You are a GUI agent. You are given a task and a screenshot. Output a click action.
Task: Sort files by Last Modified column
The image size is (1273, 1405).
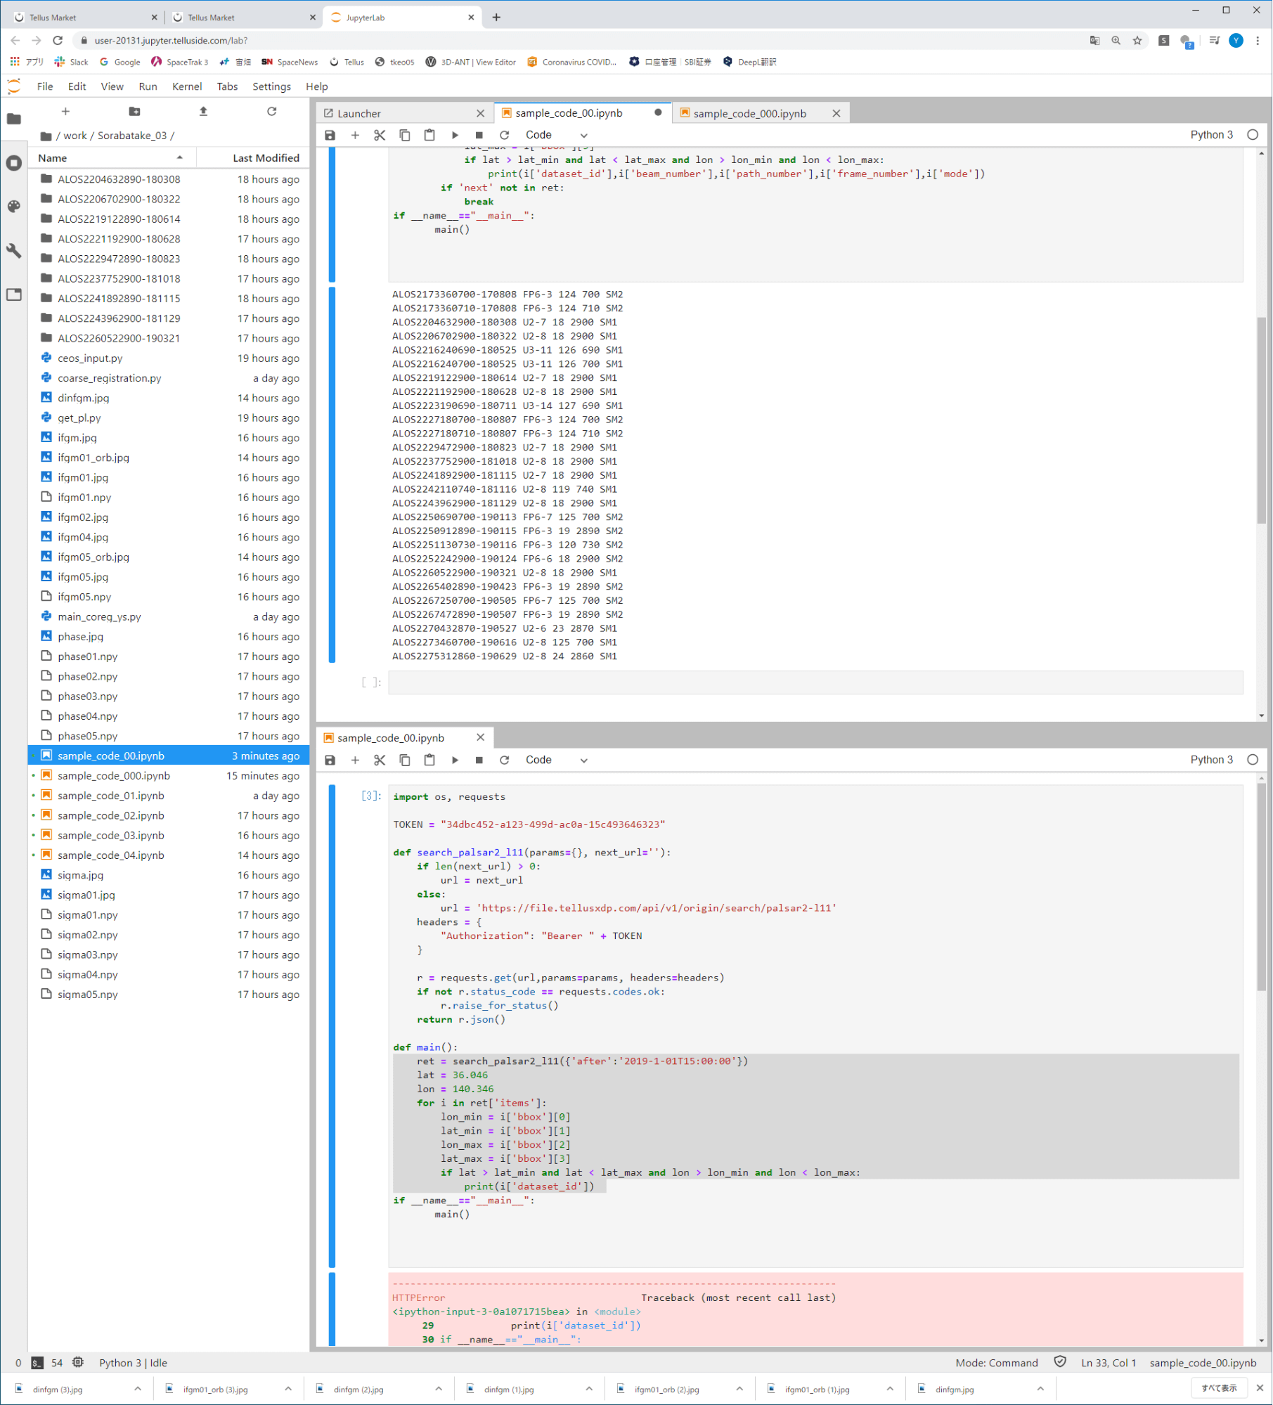point(253,158)
